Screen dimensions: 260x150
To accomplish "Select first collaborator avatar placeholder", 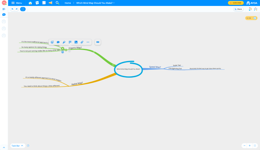I will [x=4, y=21].
